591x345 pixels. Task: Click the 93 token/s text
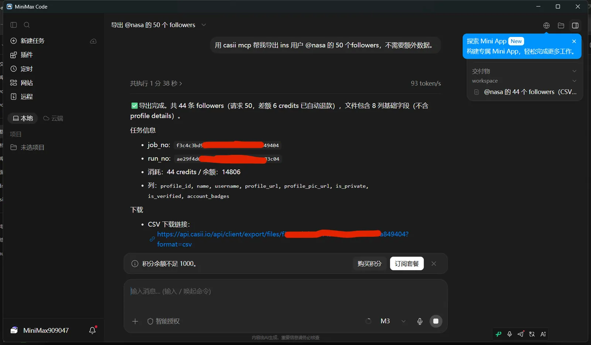(426, 84)
